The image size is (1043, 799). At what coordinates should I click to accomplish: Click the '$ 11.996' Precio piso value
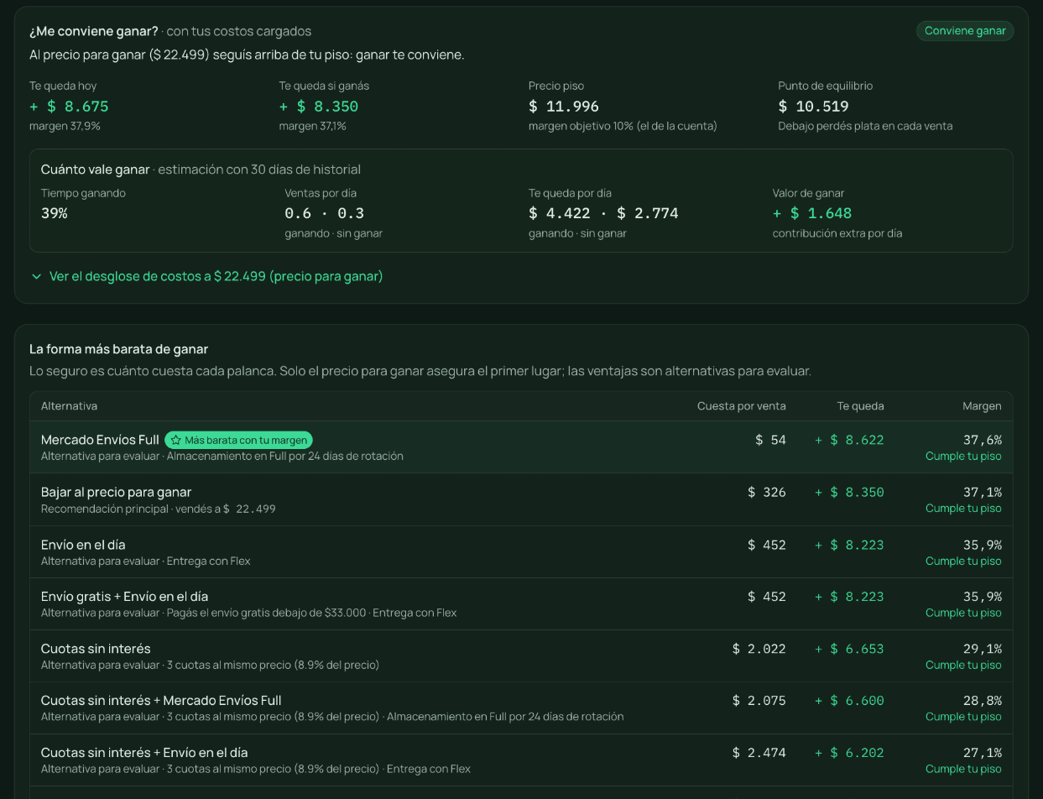564,107
